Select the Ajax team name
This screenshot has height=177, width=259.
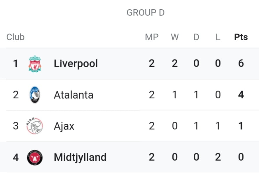tap(64, 126)
